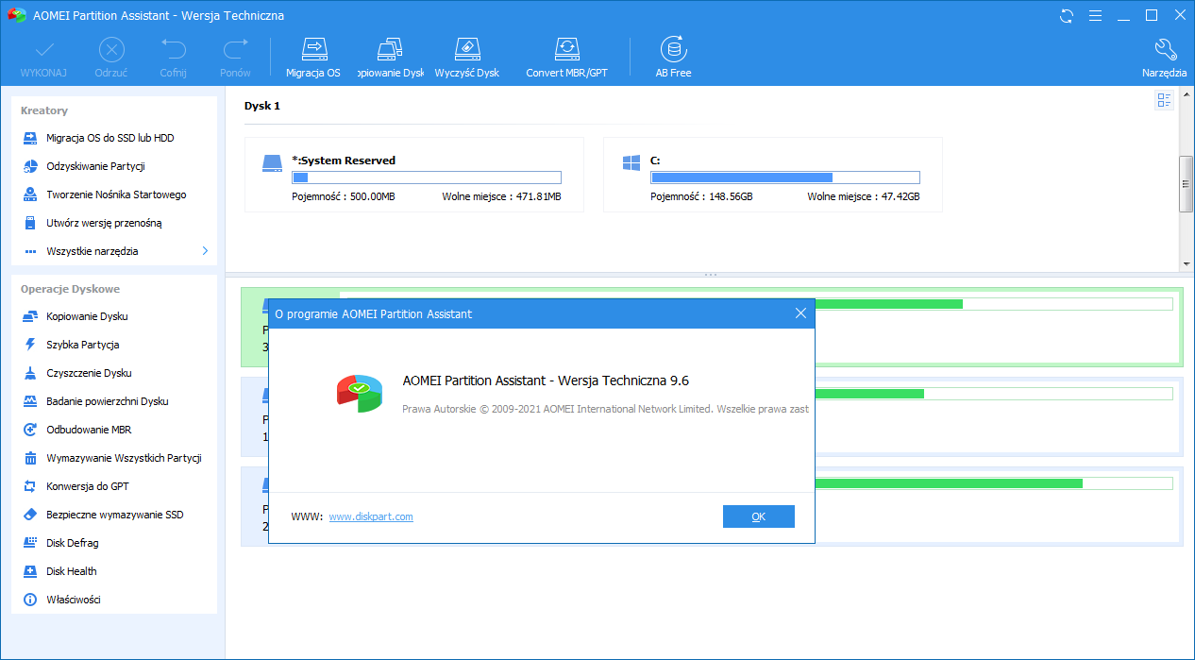Open Narzędzia wrench menu
Image resolution: width=1195 pixels, height=660 pixels.
[x=1165, y=58]
